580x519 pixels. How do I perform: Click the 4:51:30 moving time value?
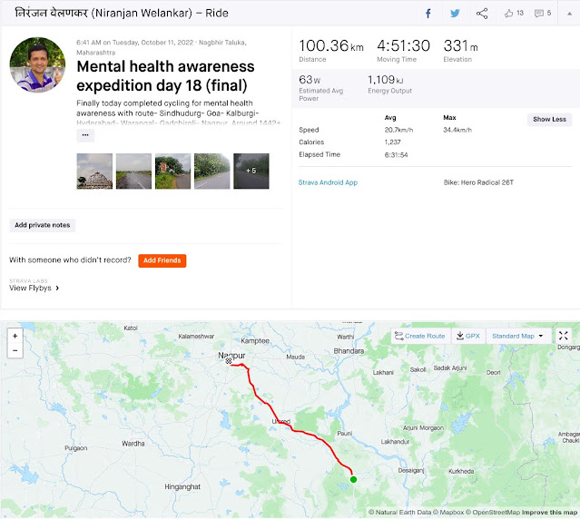click(403, 46)
